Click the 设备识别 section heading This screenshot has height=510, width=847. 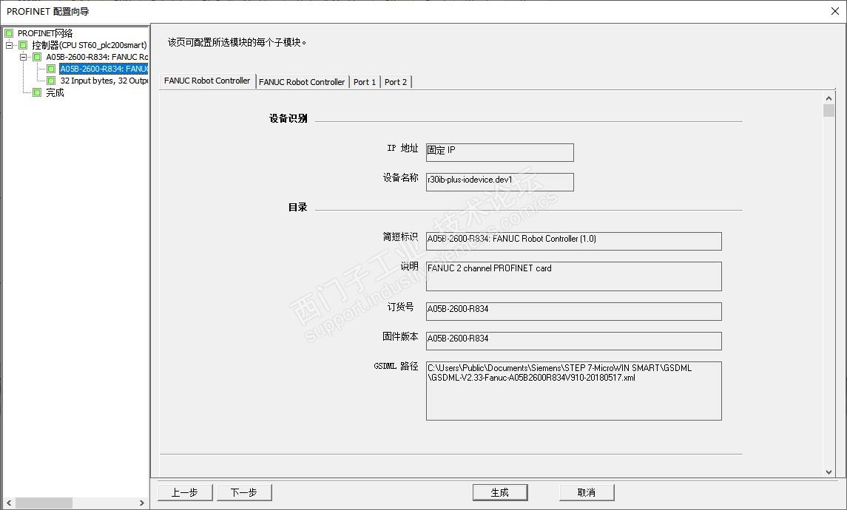[x=288, y=118]
